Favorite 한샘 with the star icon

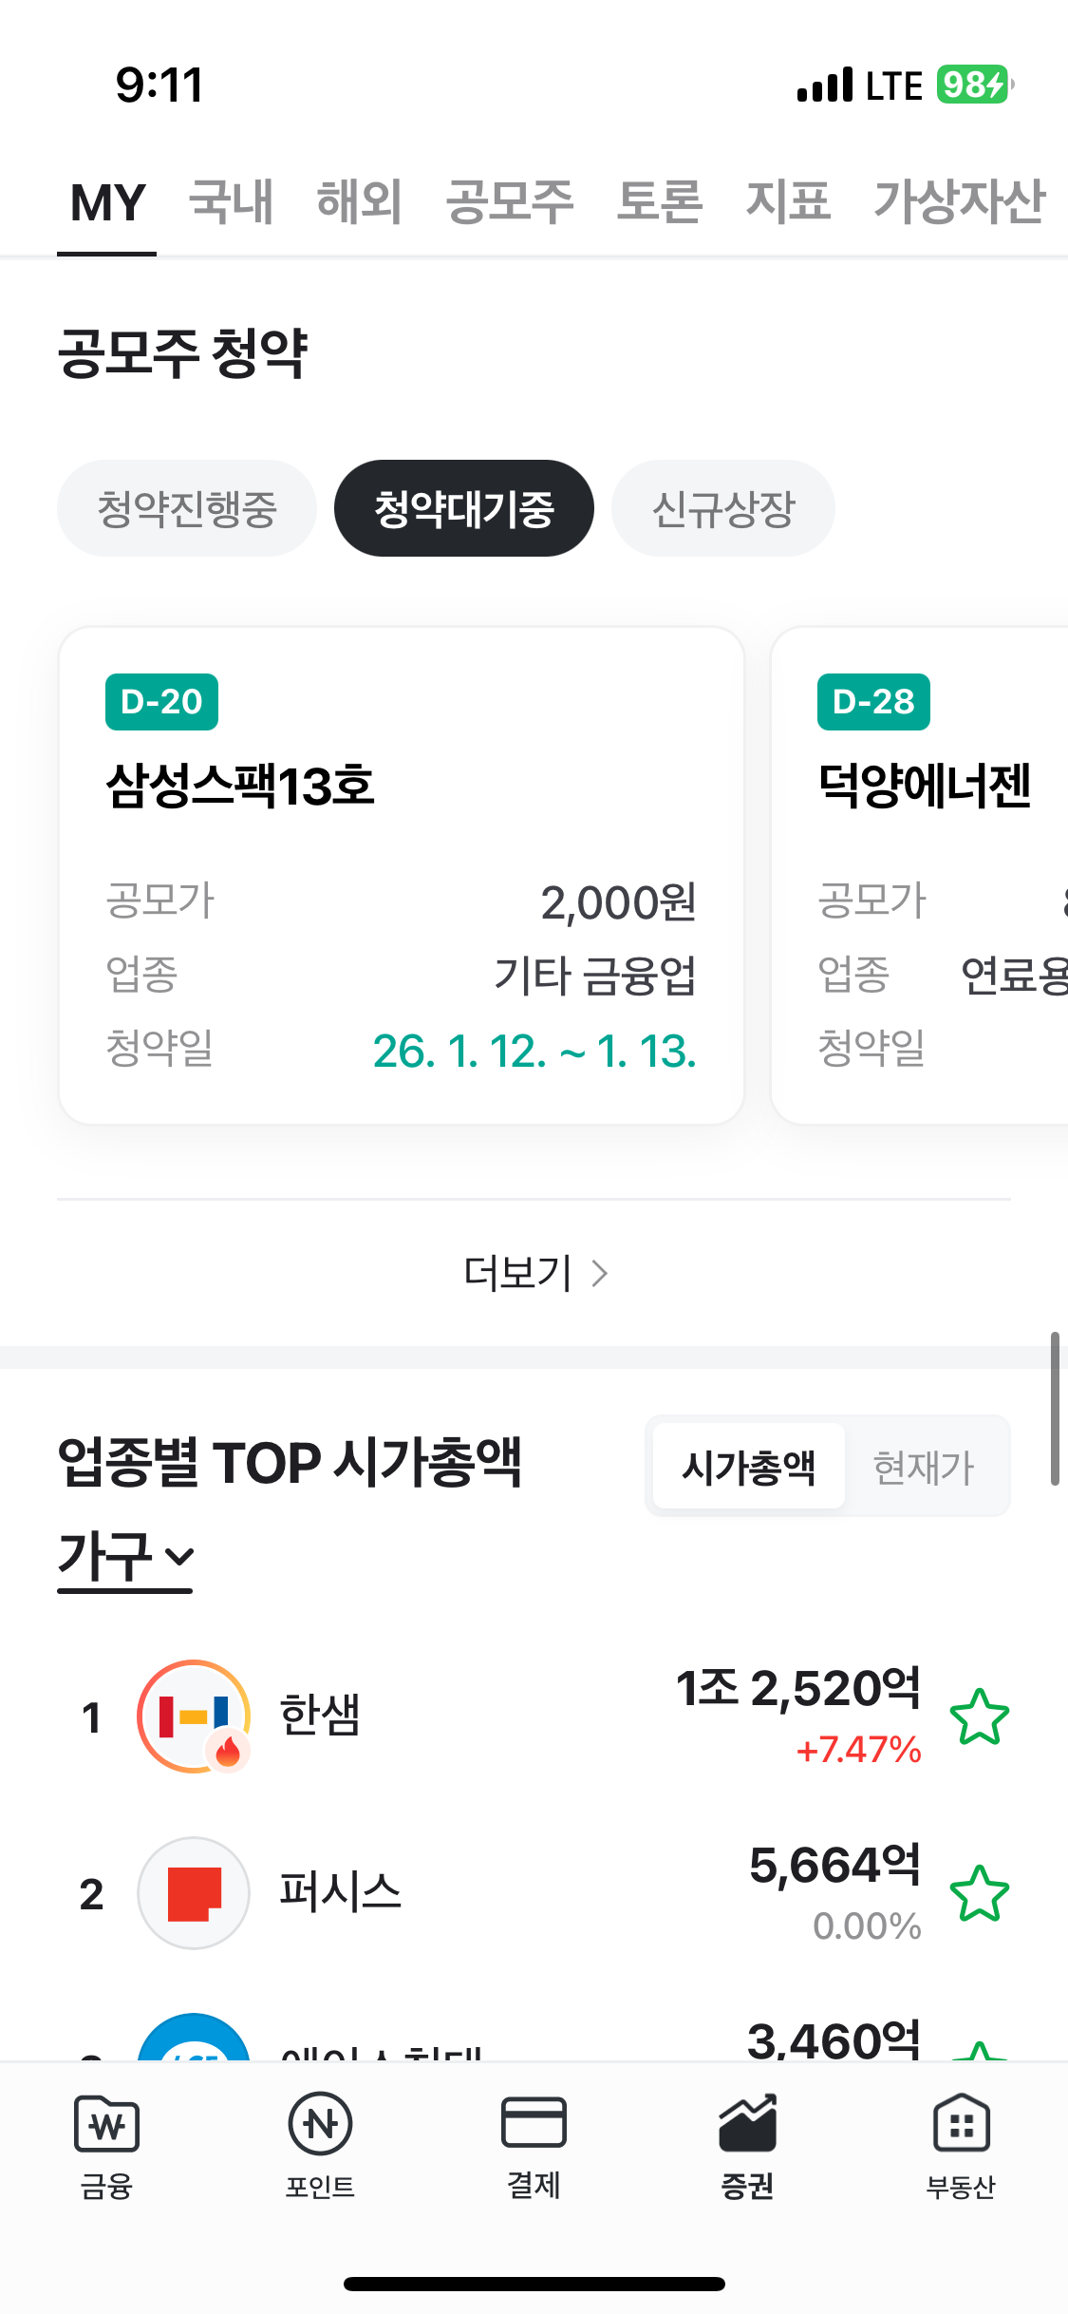point(979,1717)
